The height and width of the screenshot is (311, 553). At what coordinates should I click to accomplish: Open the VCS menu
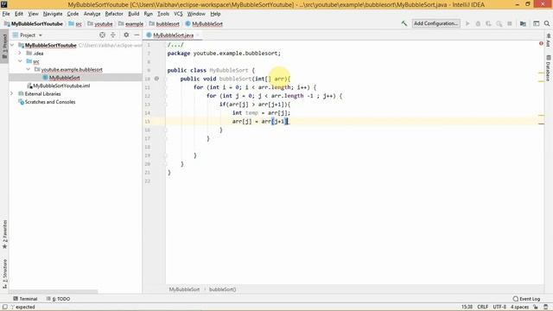coord(178,14)
